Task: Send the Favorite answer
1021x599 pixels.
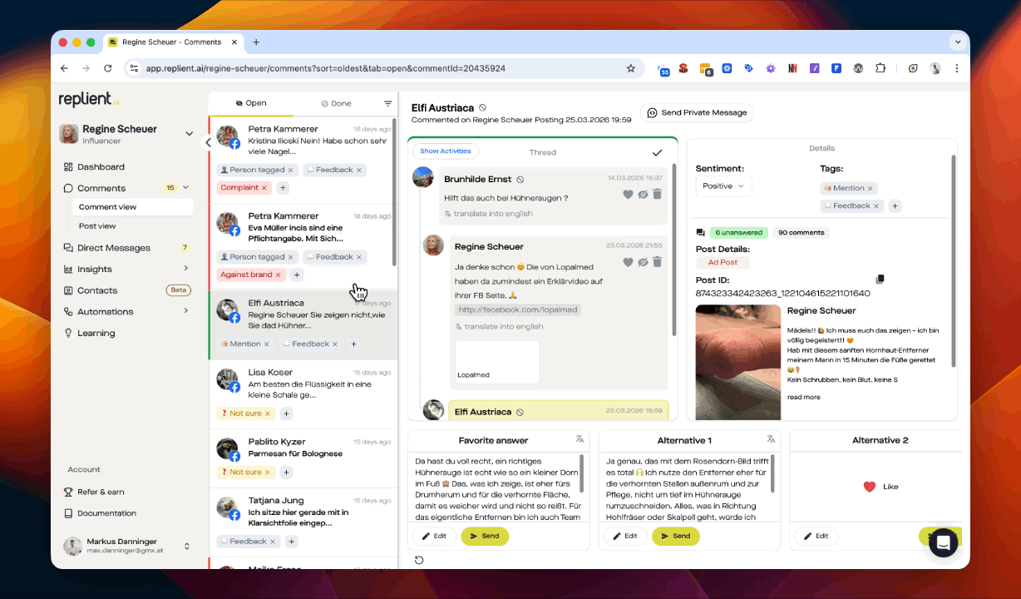Action: click(485, 536)
